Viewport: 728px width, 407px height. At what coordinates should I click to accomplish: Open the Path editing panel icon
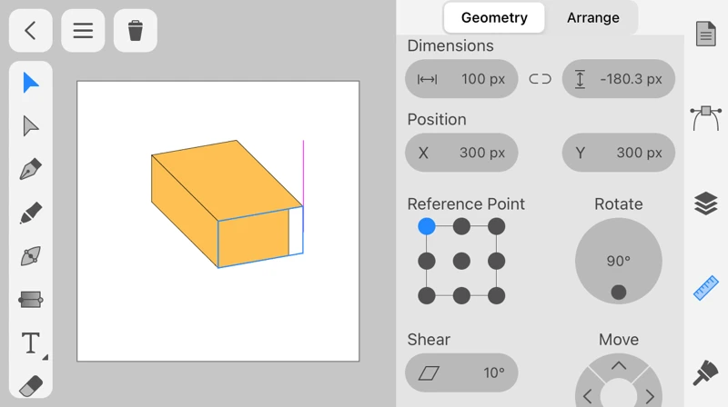pos(706,118)
